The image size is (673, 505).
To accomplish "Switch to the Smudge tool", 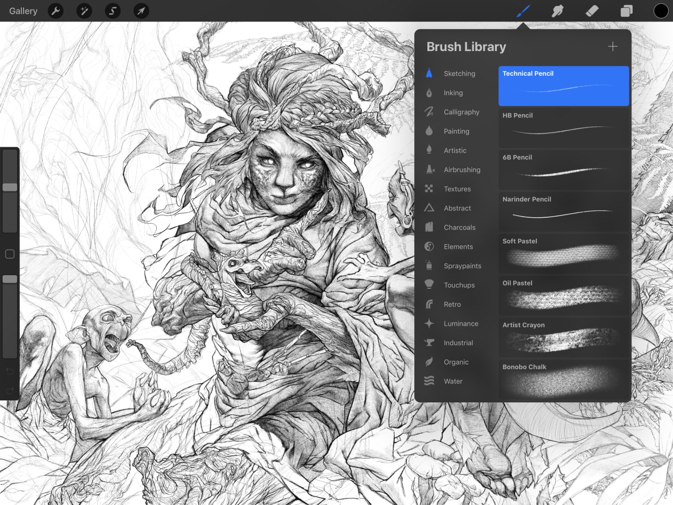I will [557, 11].
